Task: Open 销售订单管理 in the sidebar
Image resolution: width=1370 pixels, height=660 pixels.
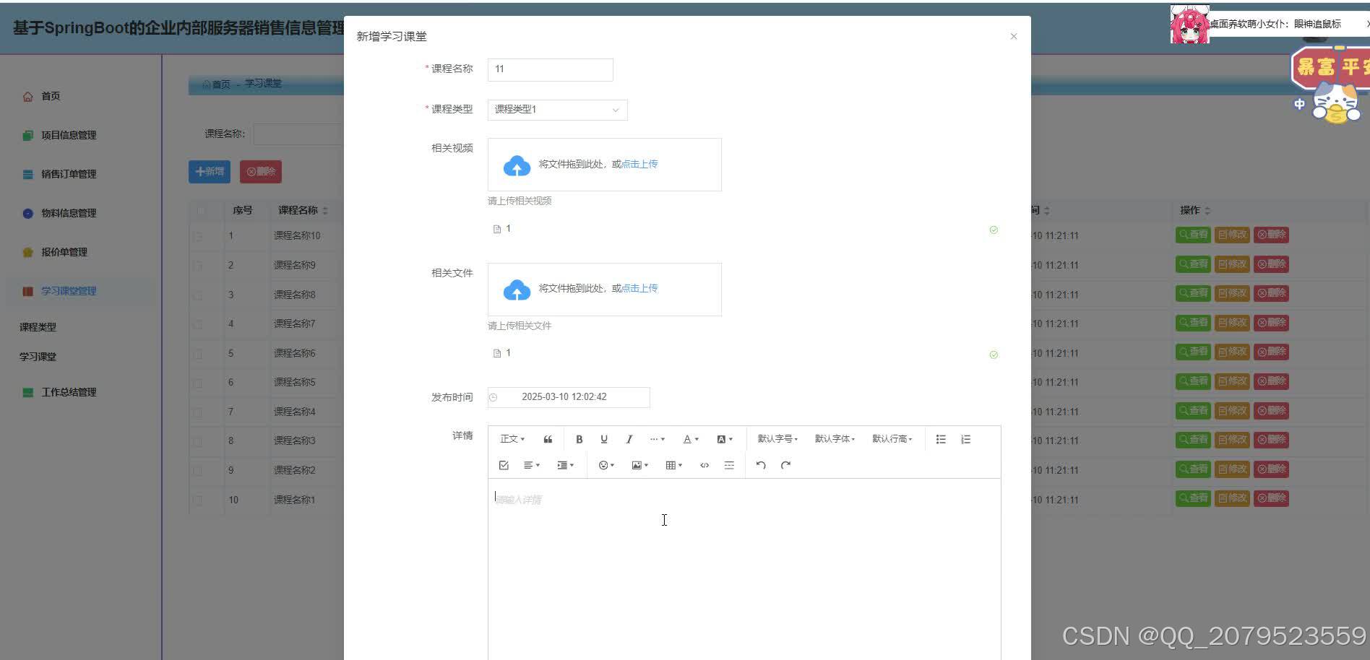Action: [80, 174]
